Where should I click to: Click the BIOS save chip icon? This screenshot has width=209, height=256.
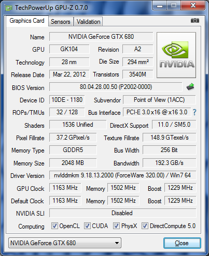point(190,87)
